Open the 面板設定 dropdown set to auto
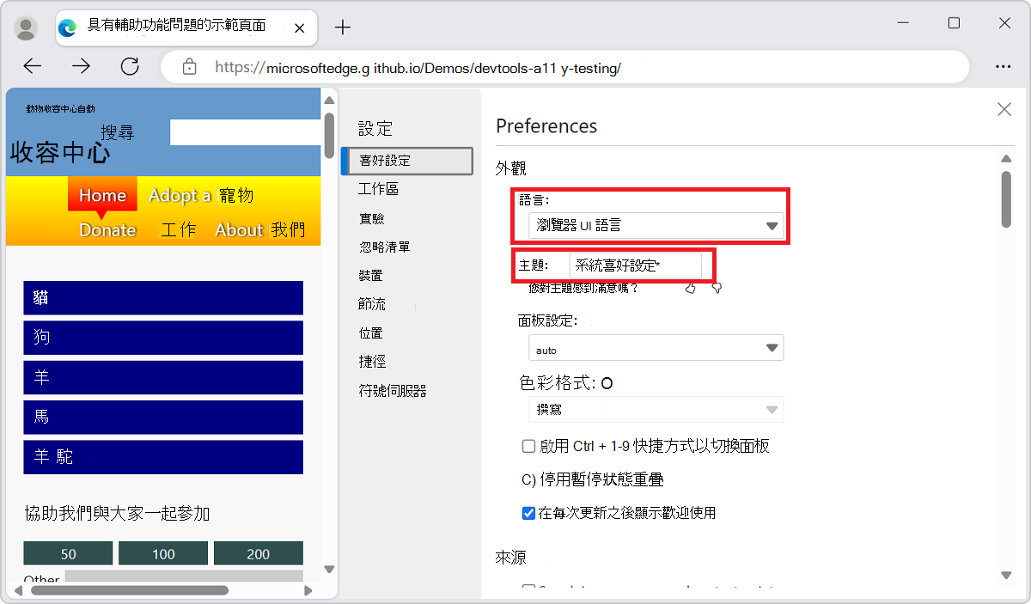Viewport: 1031px width, 604px height. pos(656,347)
